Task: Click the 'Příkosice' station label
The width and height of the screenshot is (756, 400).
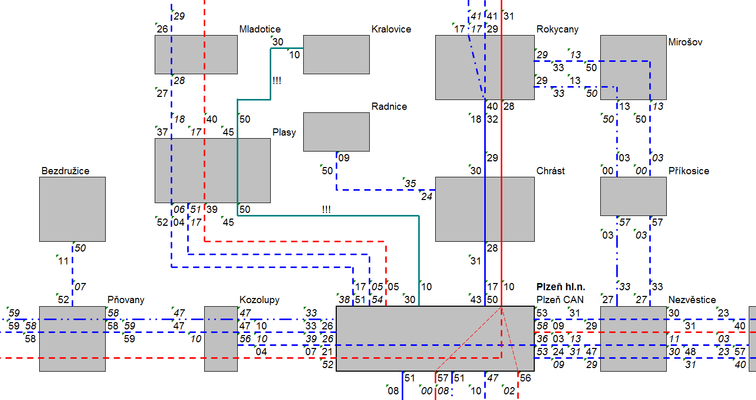Action: [688, 171]
